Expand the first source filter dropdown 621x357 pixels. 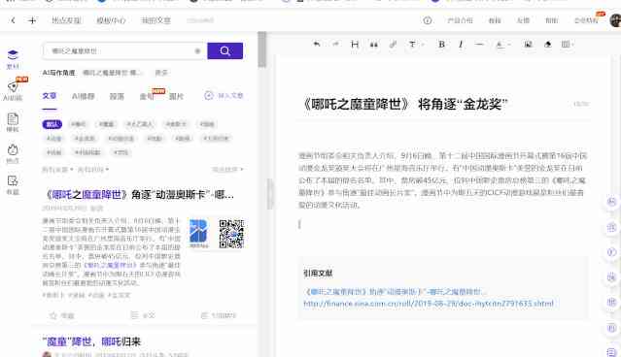click(x=57, y=170)
